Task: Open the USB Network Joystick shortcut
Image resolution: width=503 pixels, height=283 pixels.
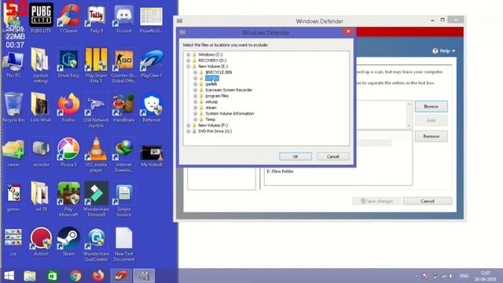Action: coord(96,110)
